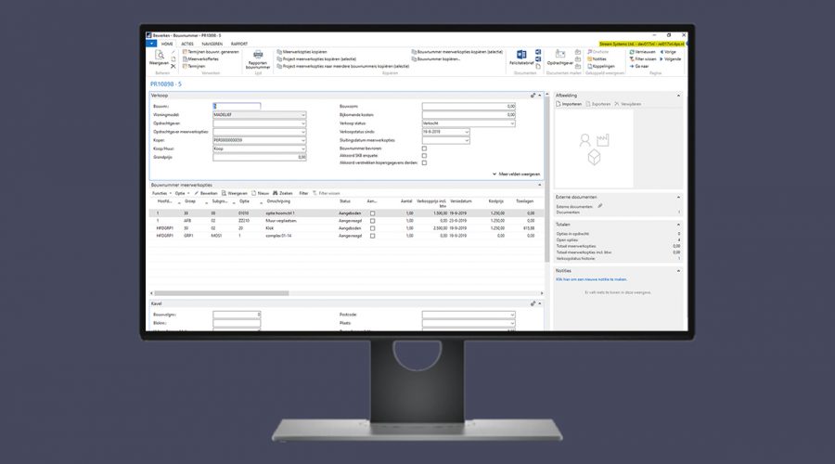Click Termijnen ribbon item
Screen dimensions: 835x464
[194, 66]
